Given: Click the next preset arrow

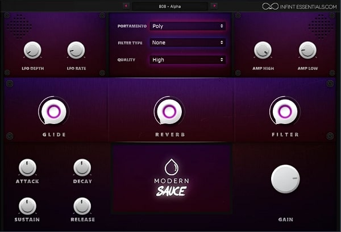Looking at the screenshot, I should point(214,6).
